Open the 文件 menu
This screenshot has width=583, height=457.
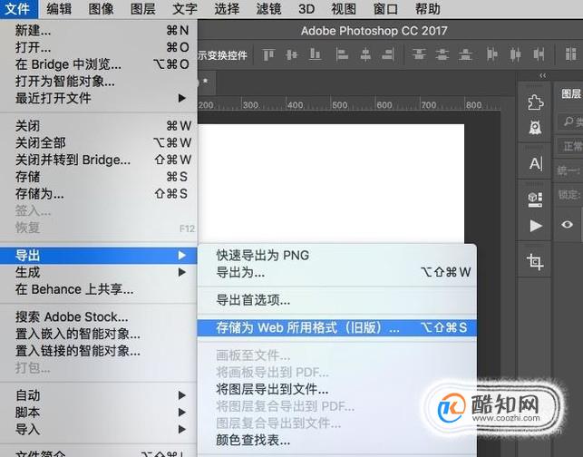19,9
